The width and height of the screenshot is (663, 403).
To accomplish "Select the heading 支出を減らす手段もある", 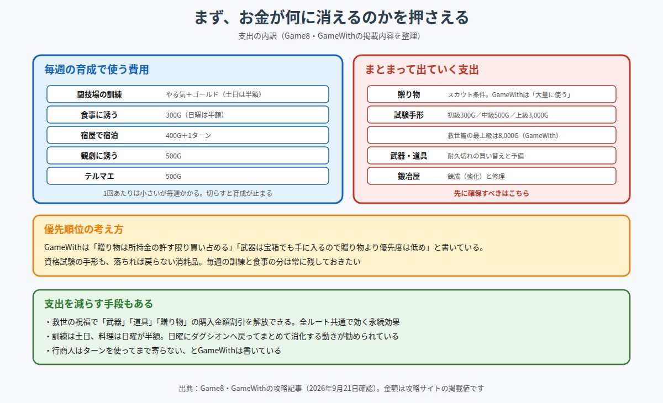I will 99,304.
